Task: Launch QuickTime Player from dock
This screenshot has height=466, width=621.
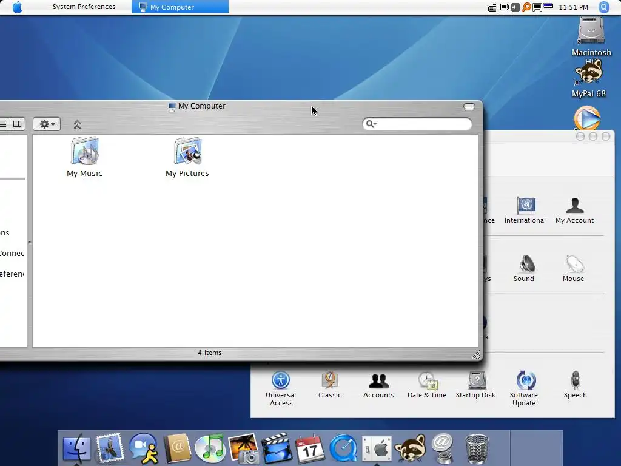Action: [x=343, y=448]
